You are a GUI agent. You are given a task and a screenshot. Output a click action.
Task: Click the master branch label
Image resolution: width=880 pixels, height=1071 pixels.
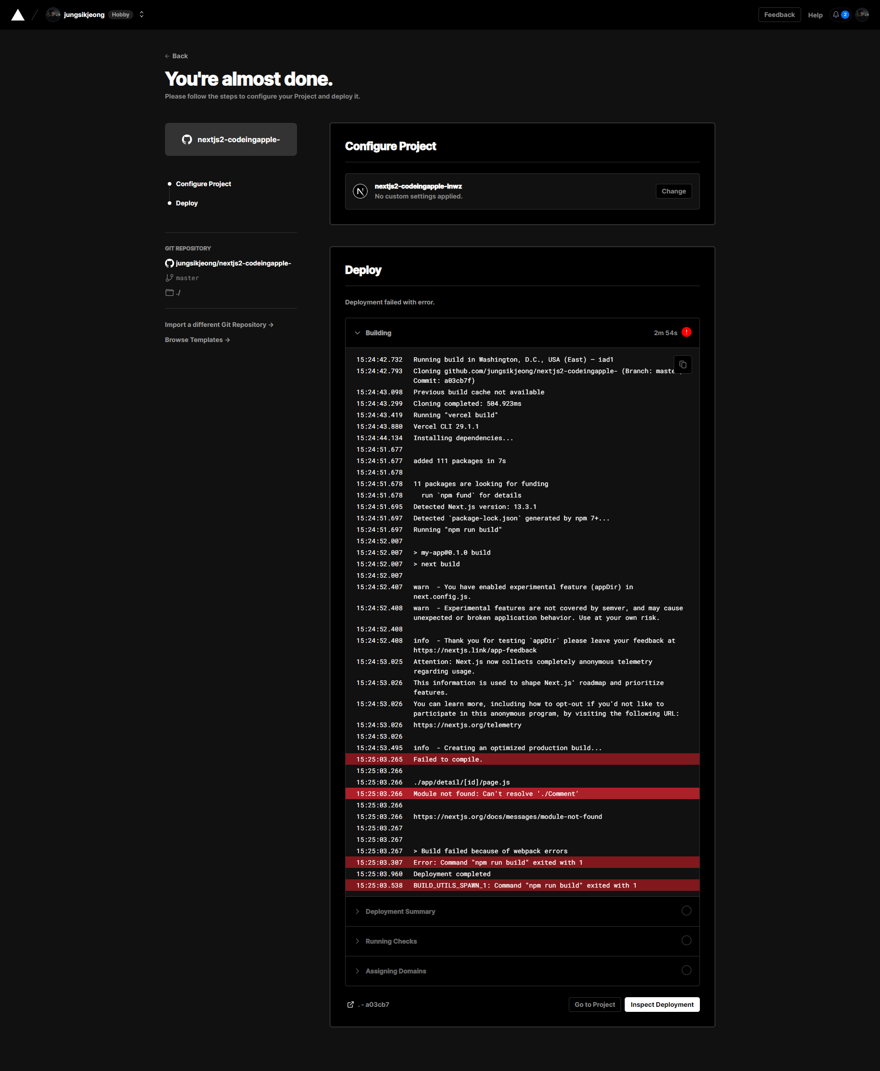coord(187,278)
